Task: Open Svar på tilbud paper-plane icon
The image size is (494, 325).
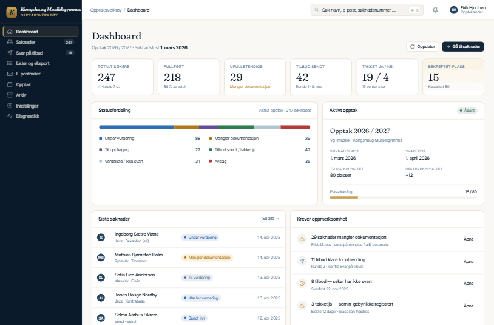Action: (10, 53)
